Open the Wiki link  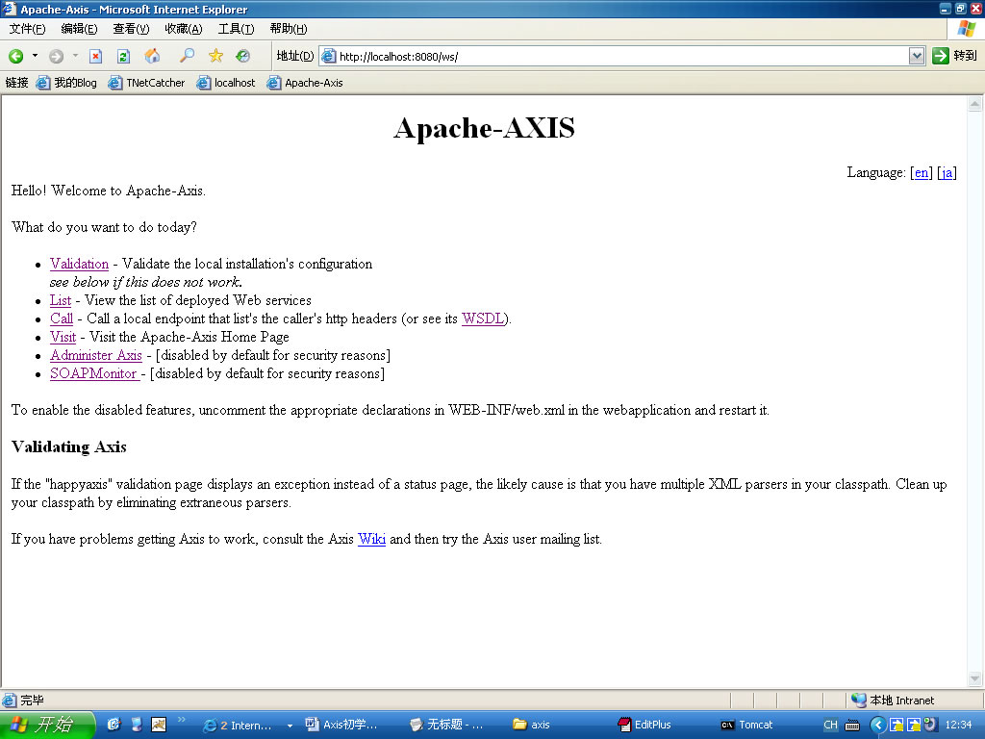pyautogui.click(x=372, y=539)
